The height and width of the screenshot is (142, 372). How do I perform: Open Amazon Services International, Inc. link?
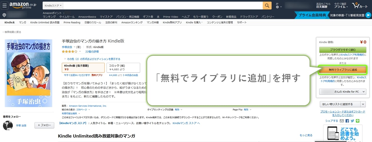point(88,106)
